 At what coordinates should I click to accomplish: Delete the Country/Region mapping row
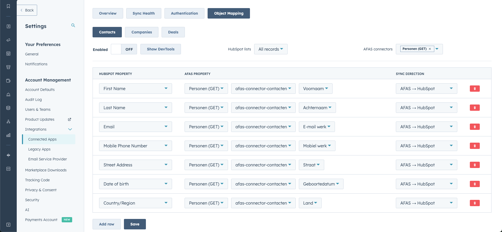click(x=475, y=203)
